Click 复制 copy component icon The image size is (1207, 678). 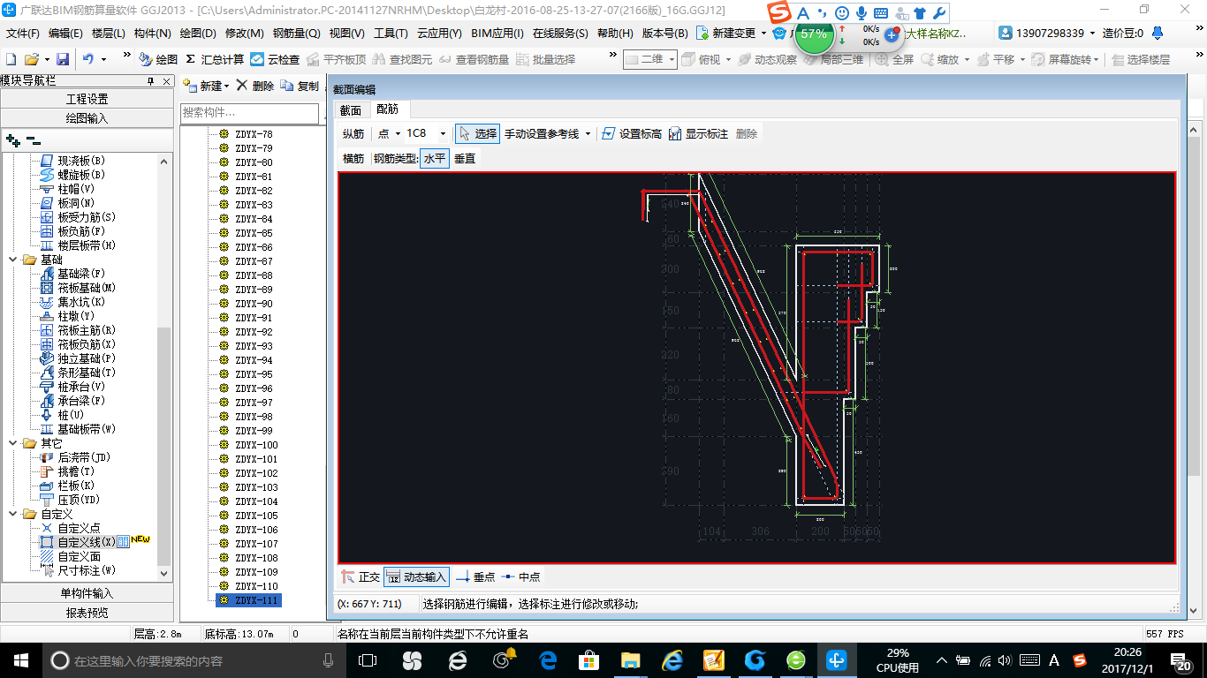click(300, 86)
